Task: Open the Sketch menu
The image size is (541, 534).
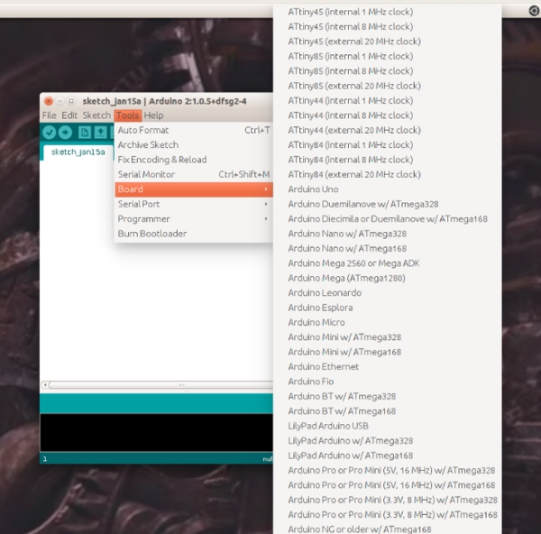Action: [x=96, y=115]
